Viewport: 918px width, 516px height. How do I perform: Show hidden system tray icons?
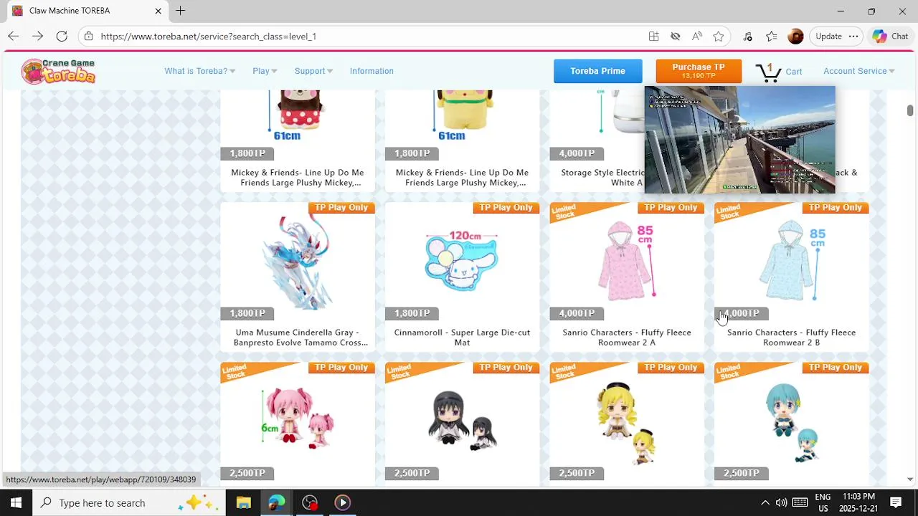[765, 502]
